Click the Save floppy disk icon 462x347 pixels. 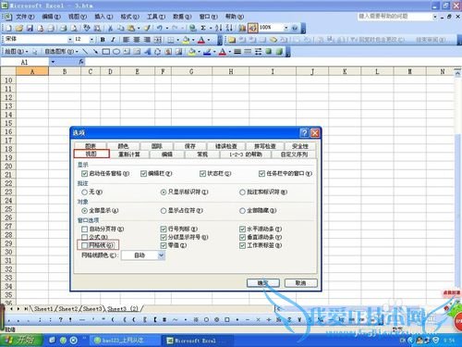pyautogui.click(x=30, y=28)
